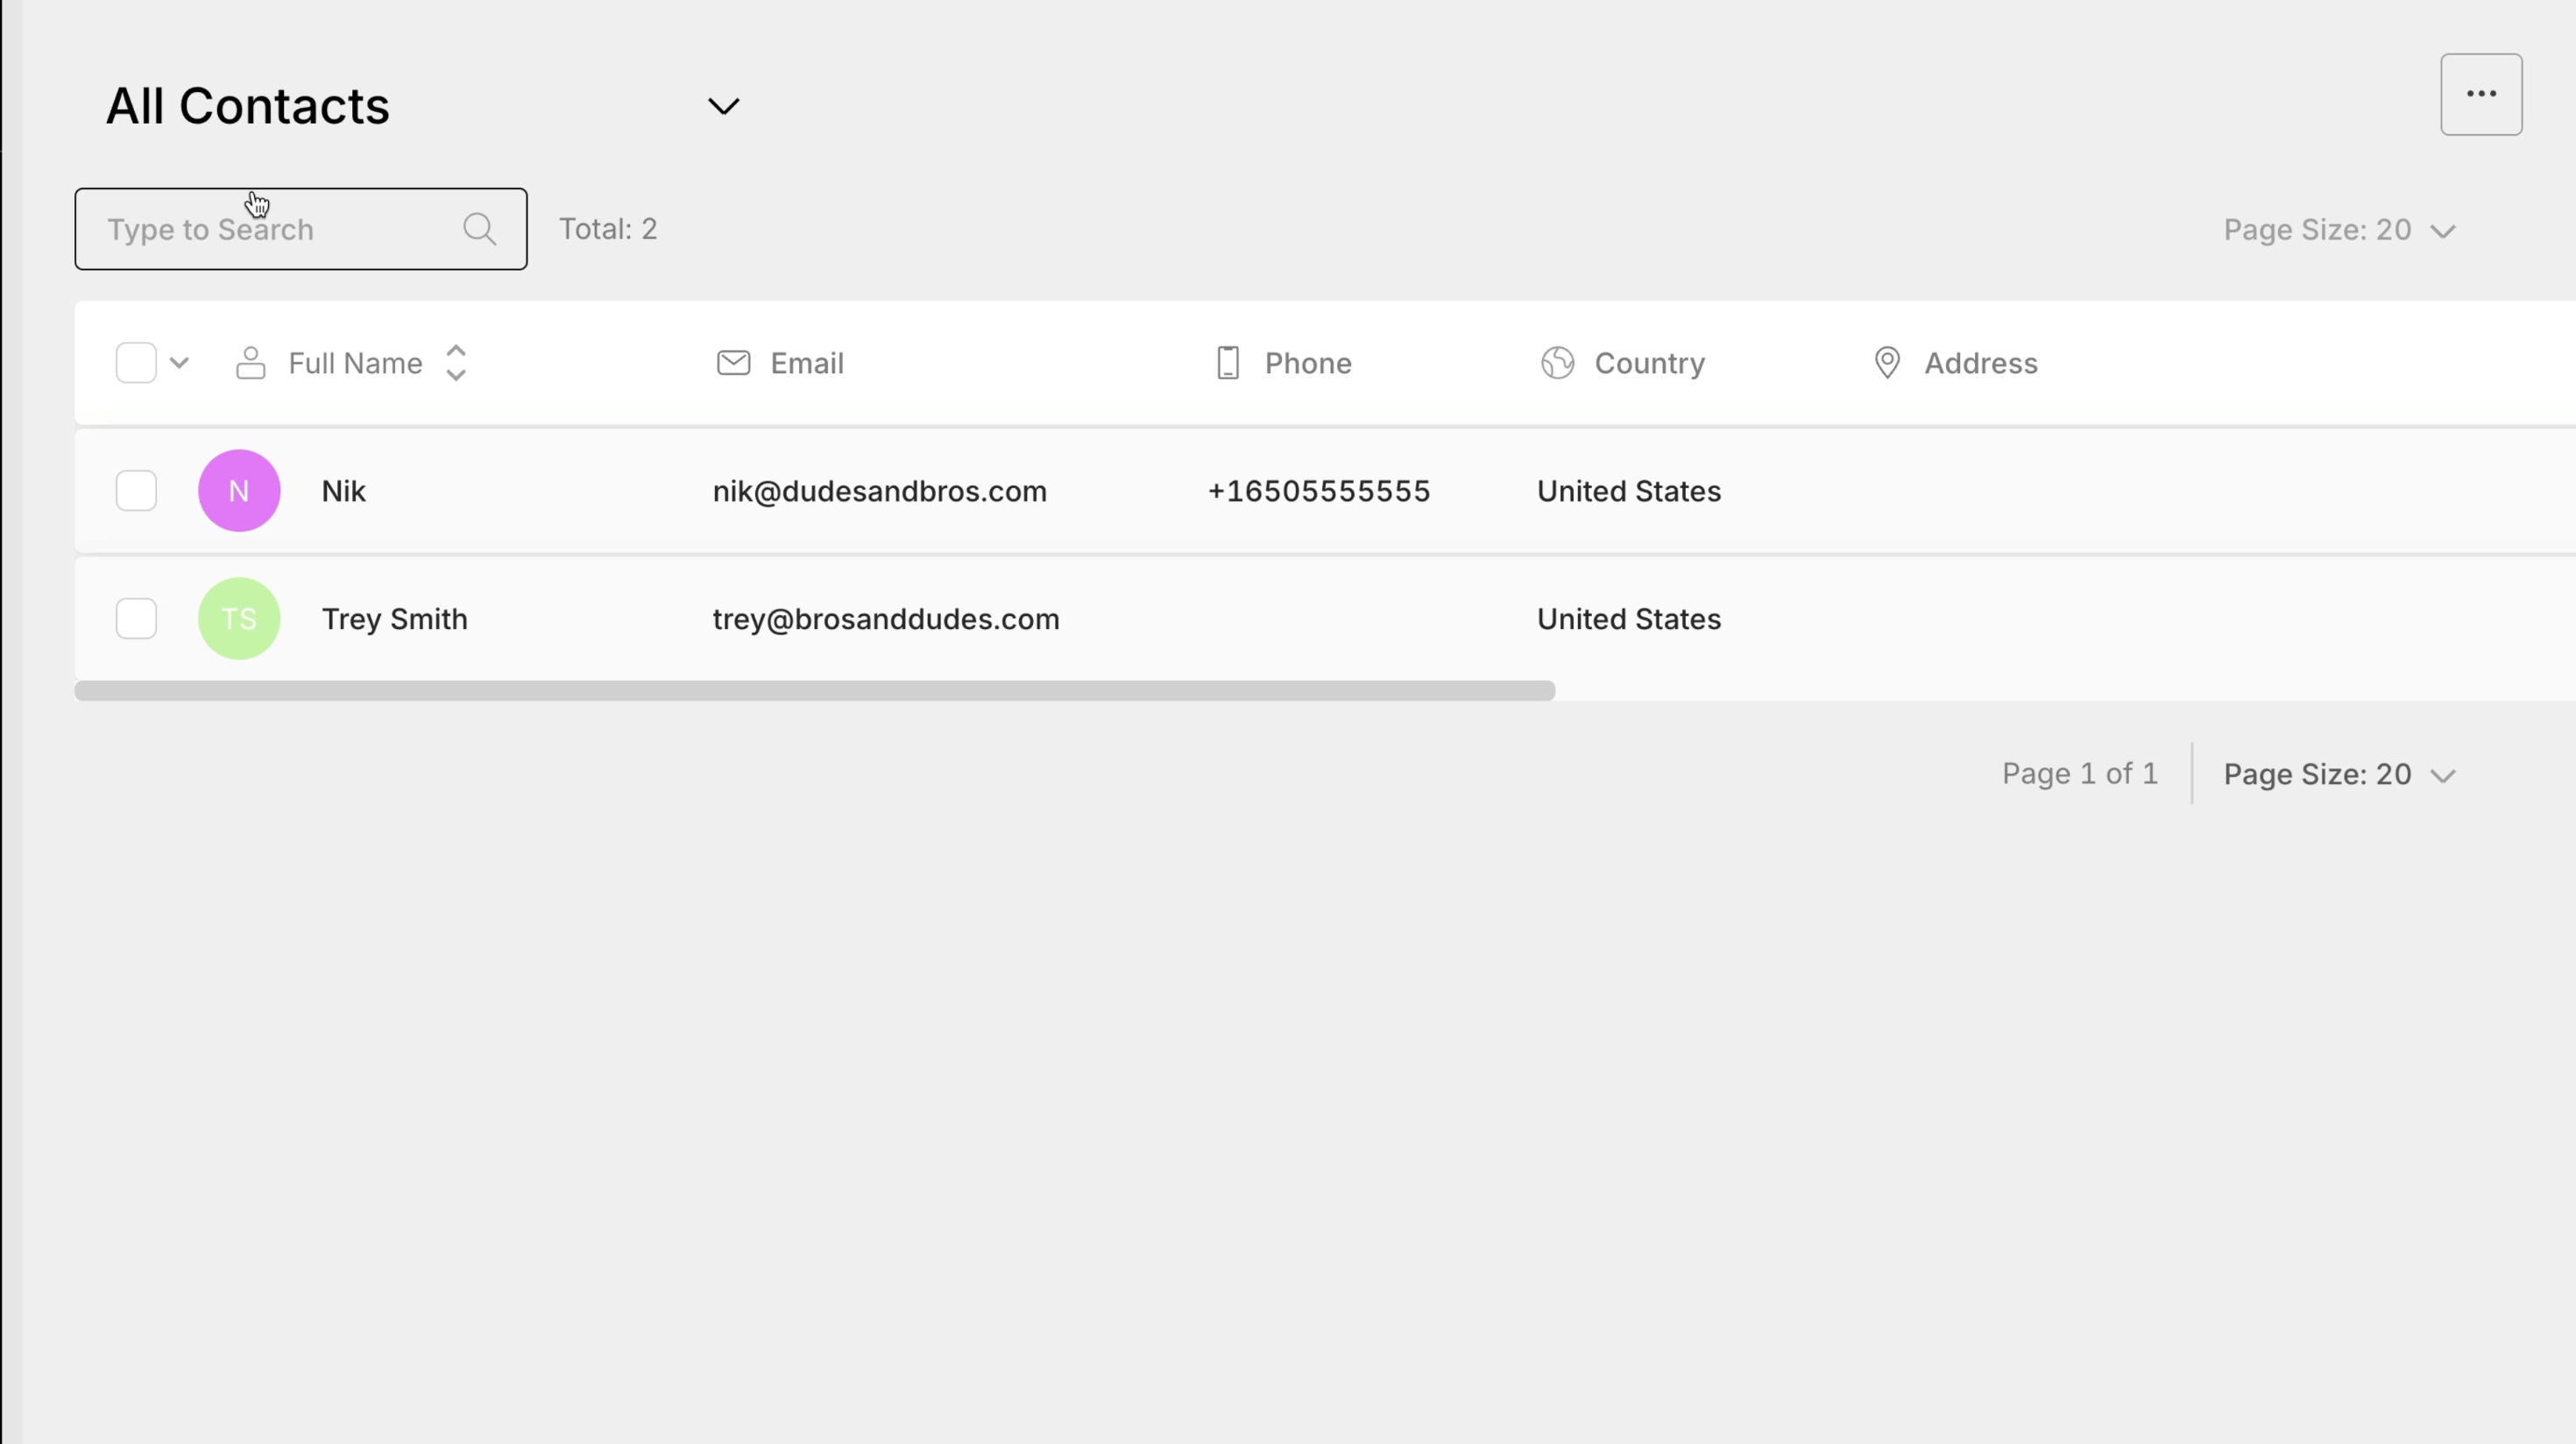Click the Phone column device icon
Image resolution: width=2576 pixels, height=1444 pixels.
click(x=1228, y=363)
